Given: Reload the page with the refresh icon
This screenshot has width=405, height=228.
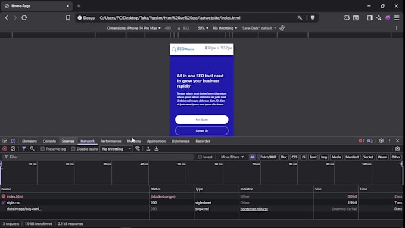Looking at the screenshot, I should coord(24,18).
